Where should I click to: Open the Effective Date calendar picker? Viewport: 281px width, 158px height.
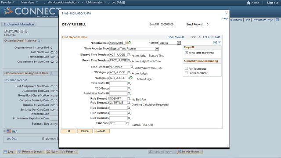click(x=127, y=43)
